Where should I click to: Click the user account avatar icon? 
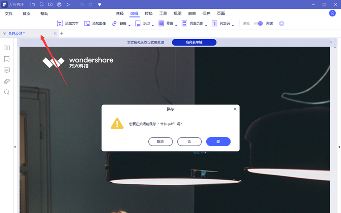[332, 13]
